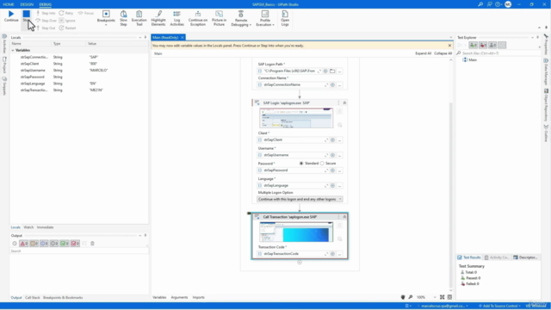Image resolution: width=551 pixels, height=310 pixels.
Task: Click Collapse All in the designer
Action: click(443, 53)
